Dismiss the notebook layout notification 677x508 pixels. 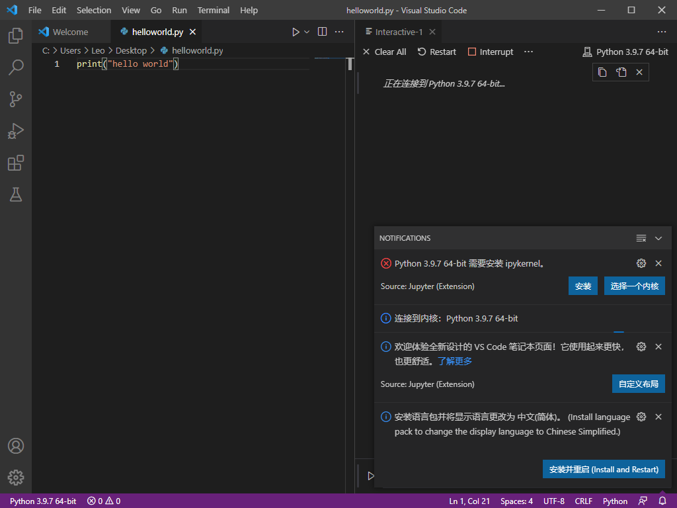click(x=658, y=347)
